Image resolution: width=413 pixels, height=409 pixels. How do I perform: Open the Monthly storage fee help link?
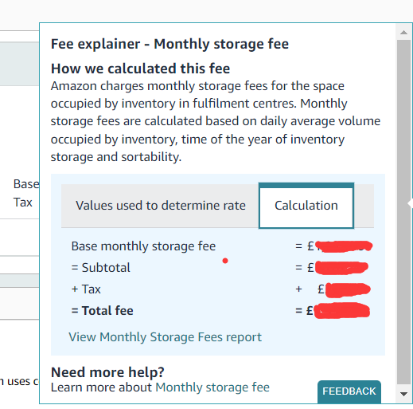click(x=212, y=387)
